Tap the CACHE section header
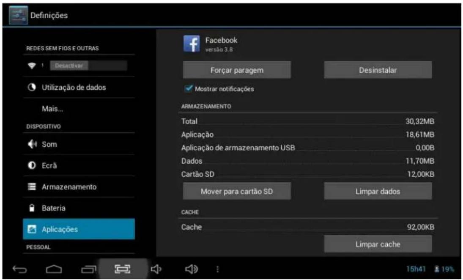 [x=190, y=212]
